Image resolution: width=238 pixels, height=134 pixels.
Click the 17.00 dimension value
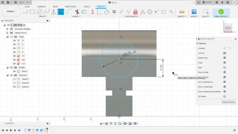pos(161,68)
